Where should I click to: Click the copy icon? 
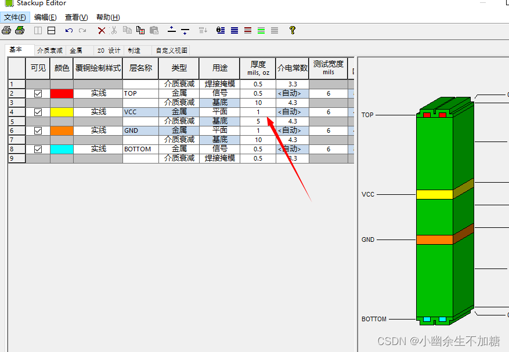point(127,30)
